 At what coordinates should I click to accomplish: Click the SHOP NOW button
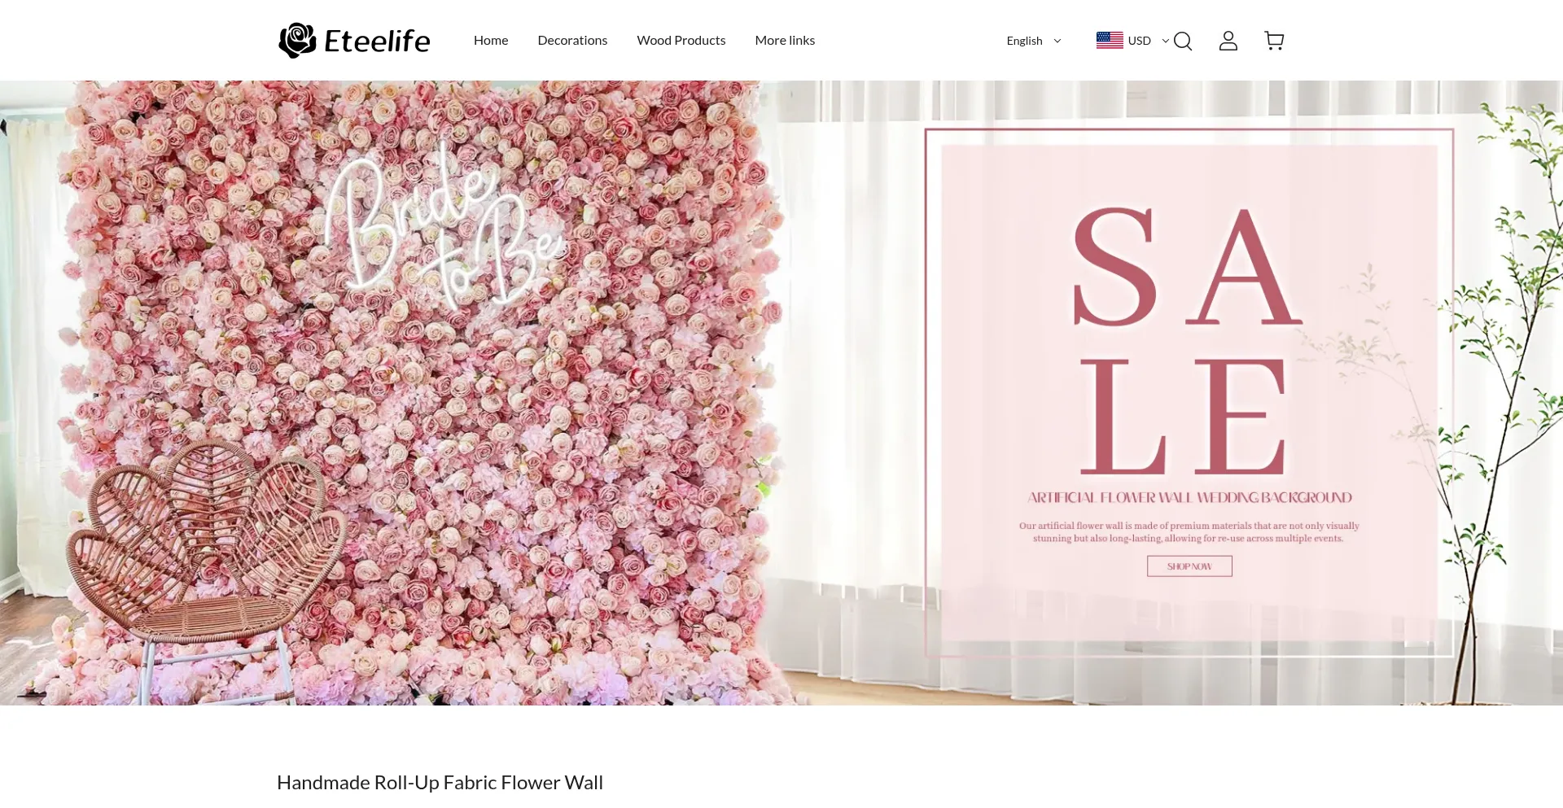pos(1189,566)
